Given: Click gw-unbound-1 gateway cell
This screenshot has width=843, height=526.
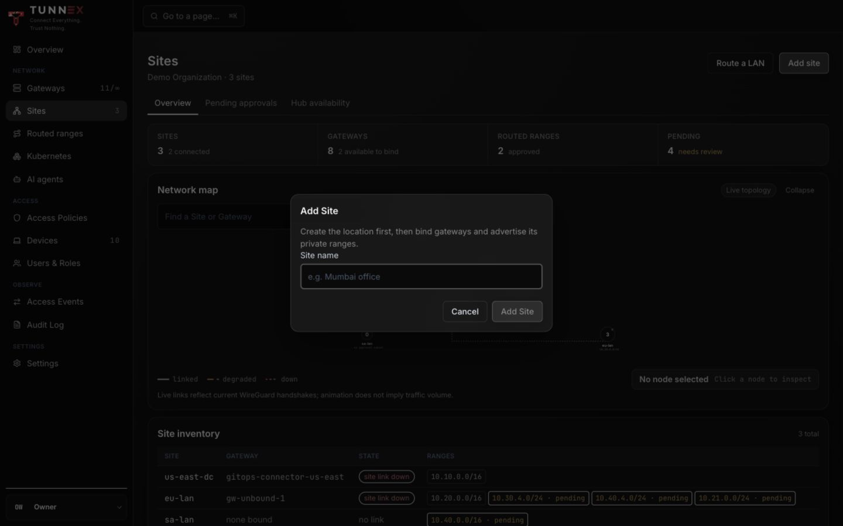Looking at the screenshot, I should (255, 499).
